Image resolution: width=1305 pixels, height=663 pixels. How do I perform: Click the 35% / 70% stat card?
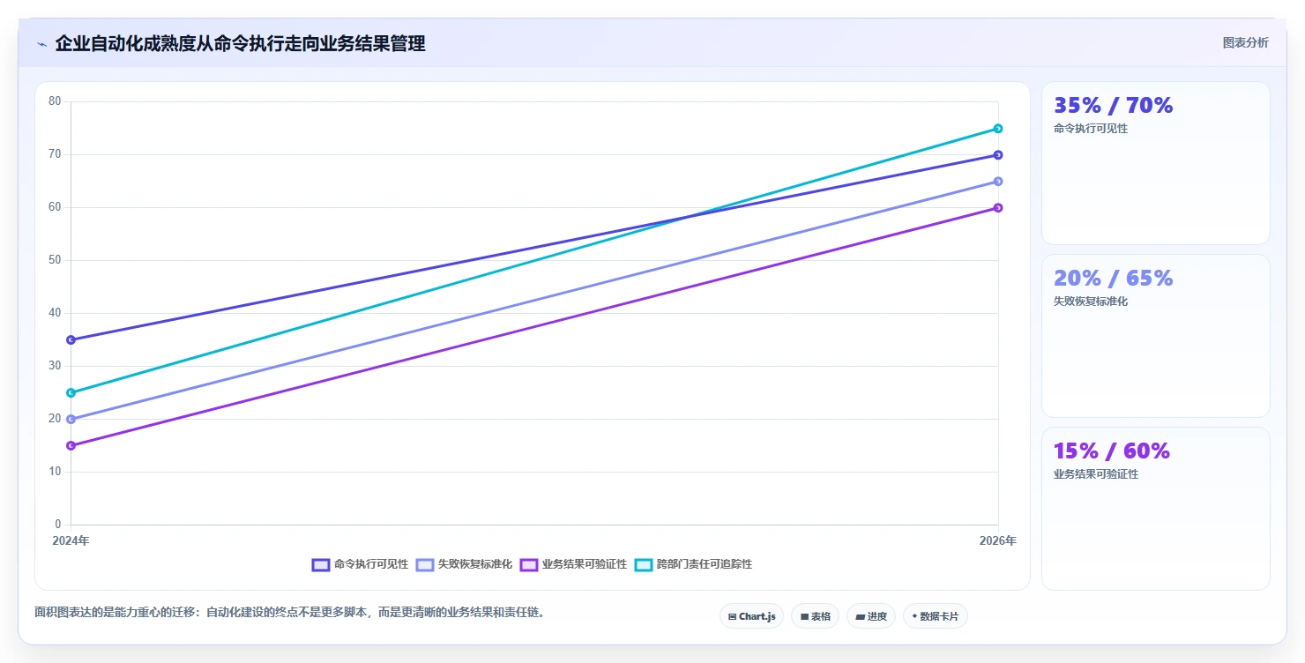pos(1155,163)
